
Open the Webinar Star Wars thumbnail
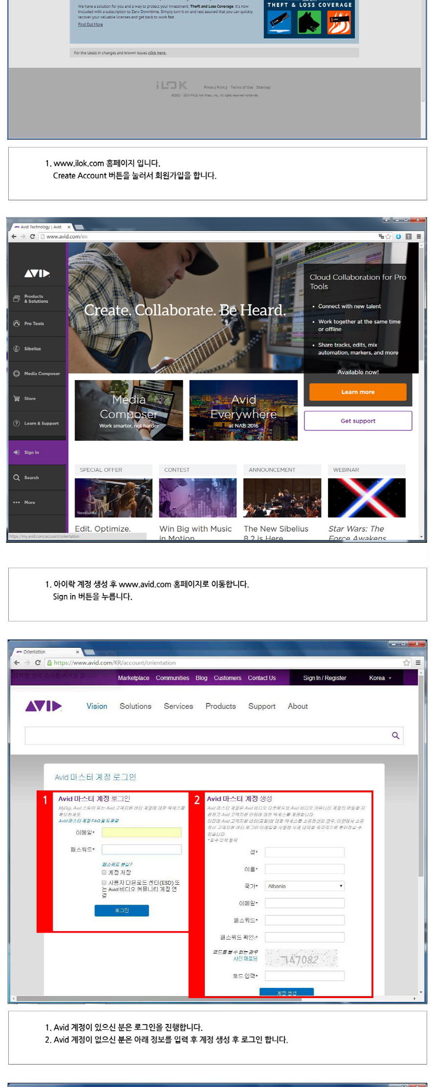(x=367, y=498)
